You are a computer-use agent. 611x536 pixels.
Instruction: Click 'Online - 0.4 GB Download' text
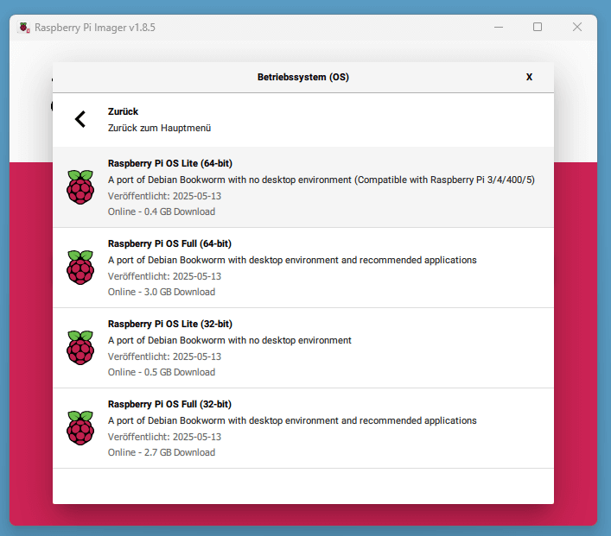coord(162,211)
